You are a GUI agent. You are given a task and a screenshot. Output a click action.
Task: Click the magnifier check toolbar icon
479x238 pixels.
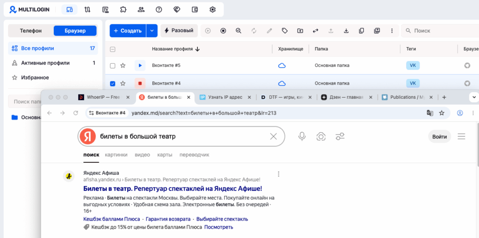click(239, 30)
